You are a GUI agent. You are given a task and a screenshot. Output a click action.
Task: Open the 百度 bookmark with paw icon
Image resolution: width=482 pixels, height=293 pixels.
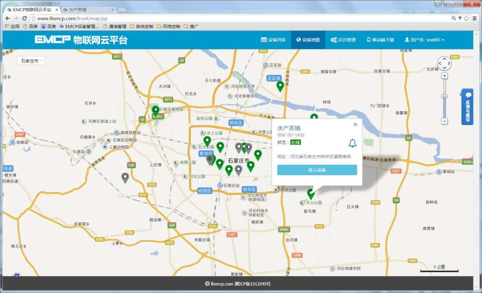48,26
